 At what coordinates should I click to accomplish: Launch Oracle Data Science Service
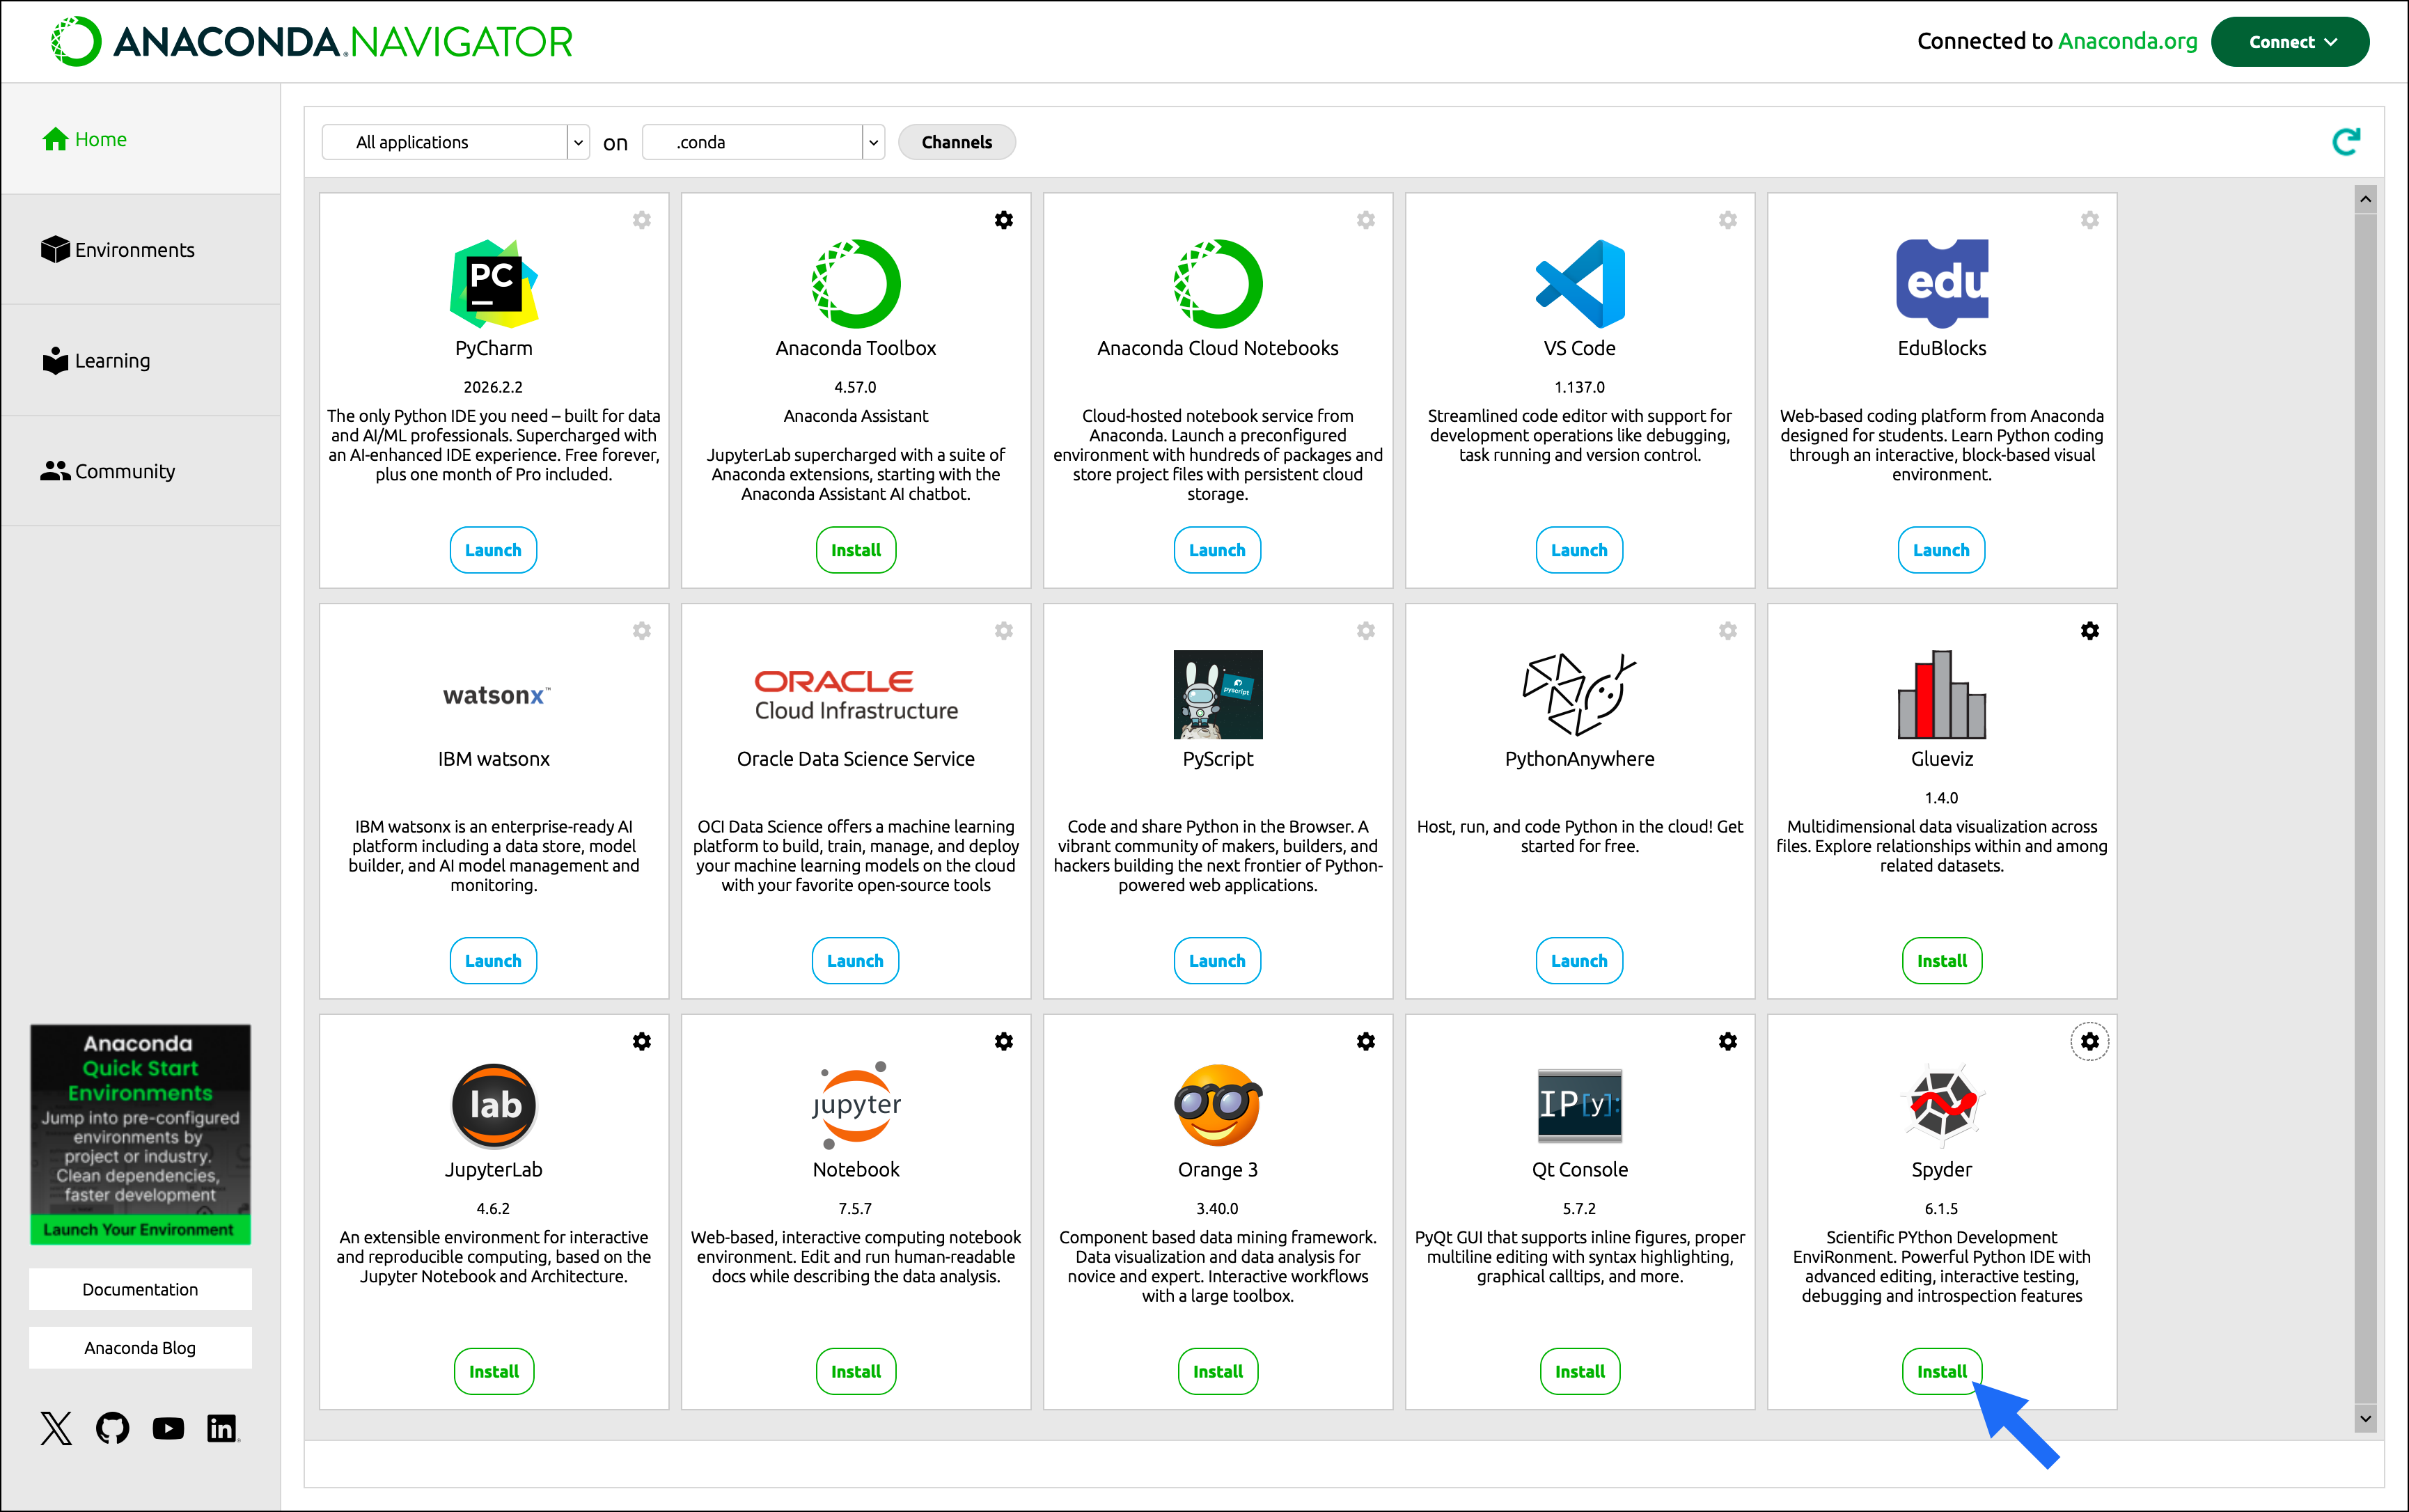pos(855,961)
